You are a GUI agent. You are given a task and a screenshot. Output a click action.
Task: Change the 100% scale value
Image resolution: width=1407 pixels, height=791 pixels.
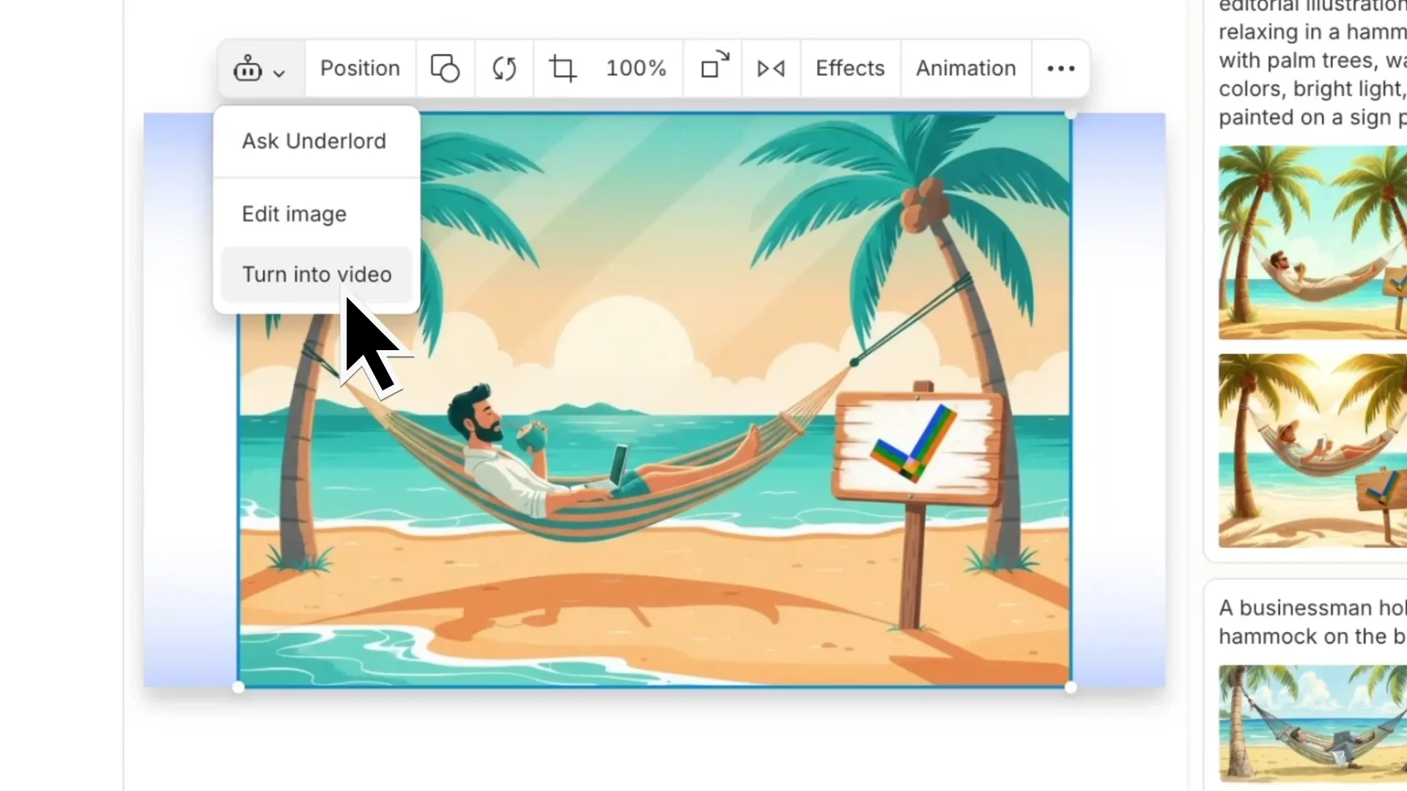[x=635, y=68]
